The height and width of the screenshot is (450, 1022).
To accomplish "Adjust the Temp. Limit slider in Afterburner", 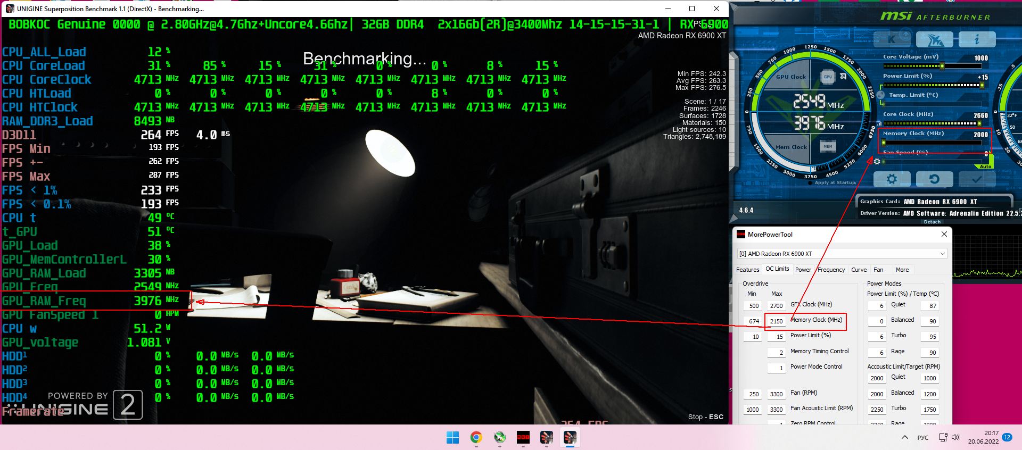I will pyautogui.click(x=932, y=104).
